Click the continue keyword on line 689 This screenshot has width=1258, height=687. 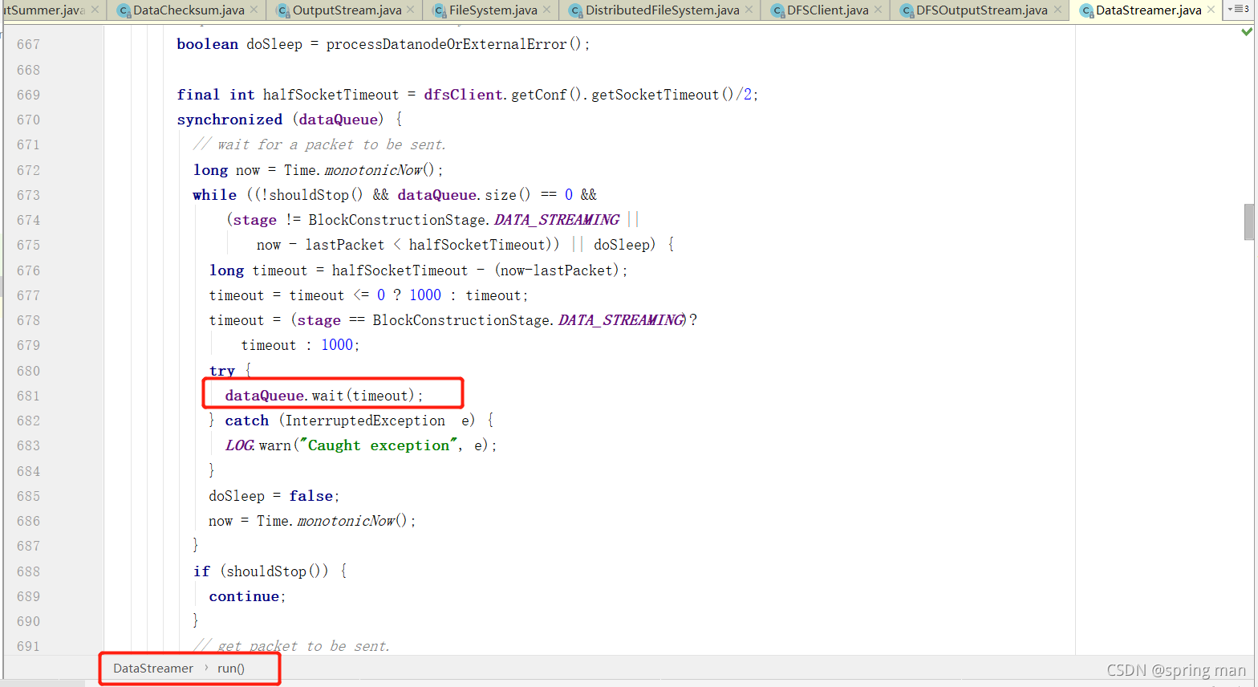244,596
